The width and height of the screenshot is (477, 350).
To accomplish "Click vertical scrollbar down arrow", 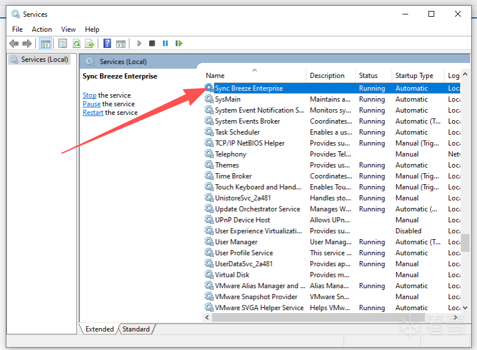I will pos(465,308).
